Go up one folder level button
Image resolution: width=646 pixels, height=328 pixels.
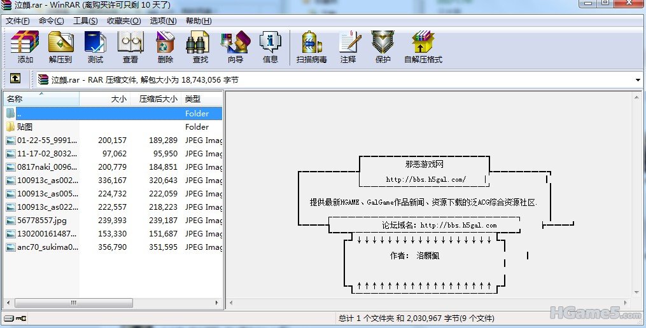point(15,79)
